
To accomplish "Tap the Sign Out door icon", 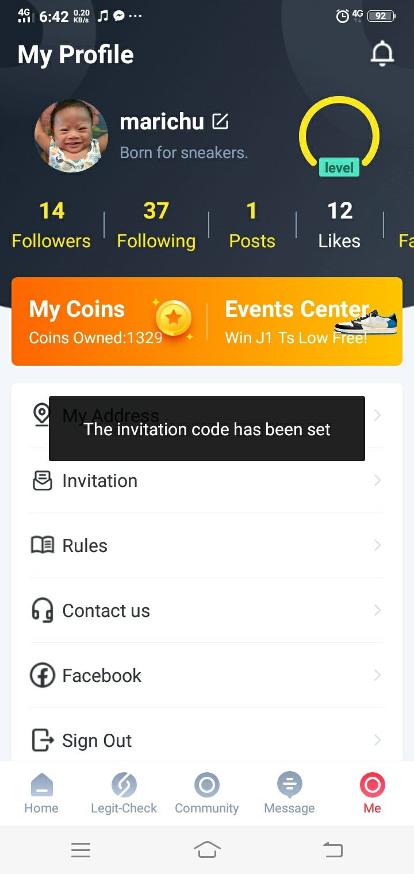I will coord(43,740).
